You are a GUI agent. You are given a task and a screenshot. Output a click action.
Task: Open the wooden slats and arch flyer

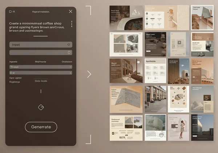point(178,71)
